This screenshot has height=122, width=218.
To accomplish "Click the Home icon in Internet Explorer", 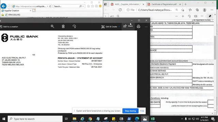I will point(89,6).
